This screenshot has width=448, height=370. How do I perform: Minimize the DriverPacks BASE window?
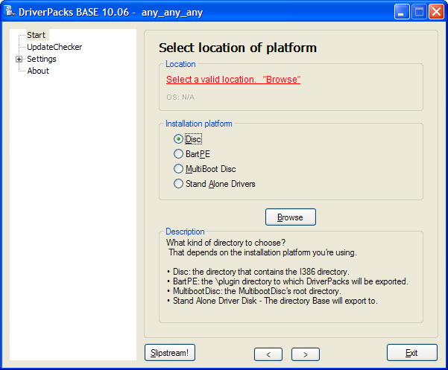(402, 12)
